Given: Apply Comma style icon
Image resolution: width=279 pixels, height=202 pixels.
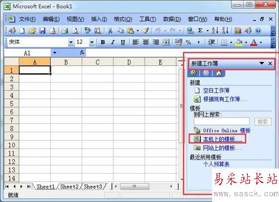Looking at the screenshot, I should click(199, 42).
